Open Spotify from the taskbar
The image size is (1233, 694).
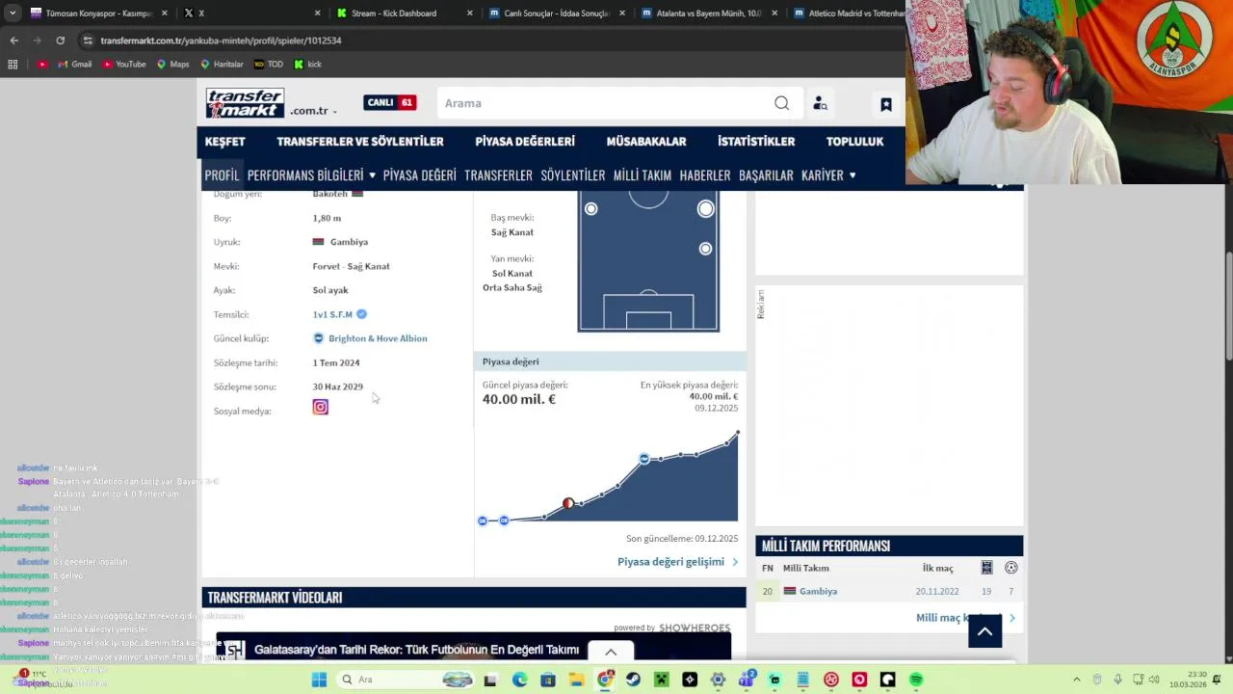pos(916,680)
